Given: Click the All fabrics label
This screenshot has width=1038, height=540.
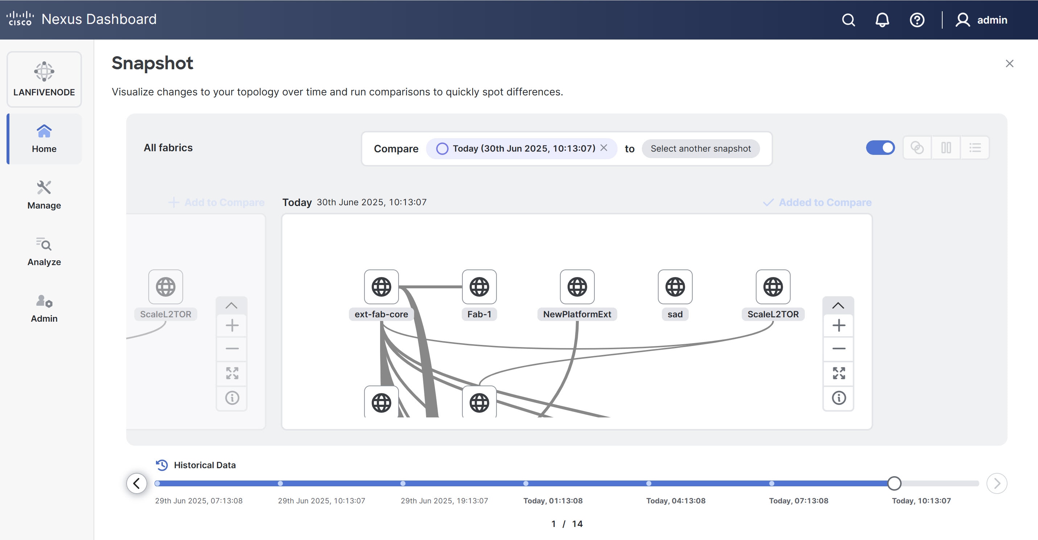Looking at the screenshot, I should coord(168,148).
